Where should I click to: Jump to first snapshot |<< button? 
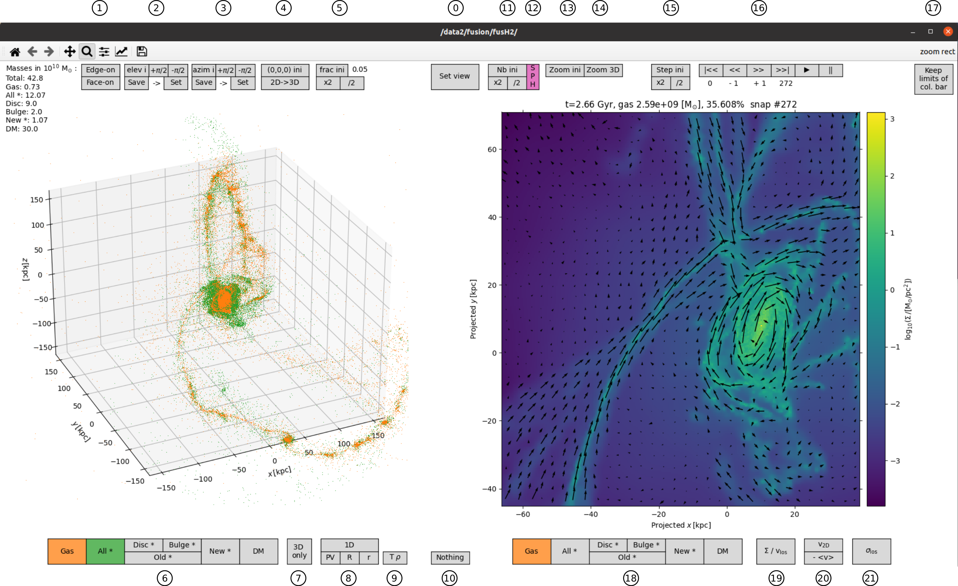pos(711,70)
